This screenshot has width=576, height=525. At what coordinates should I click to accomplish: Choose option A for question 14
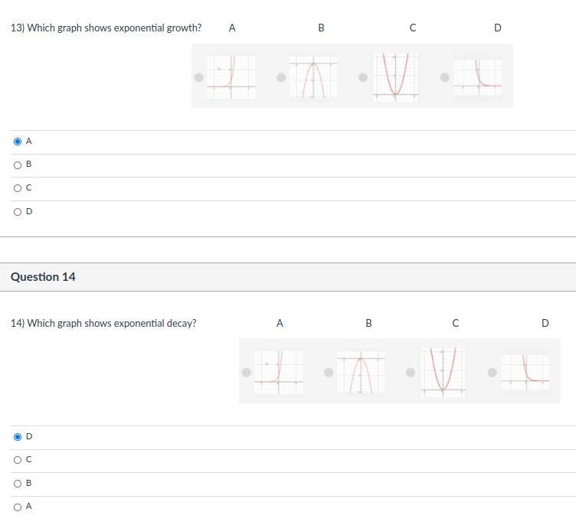click(x=18, y=507)
